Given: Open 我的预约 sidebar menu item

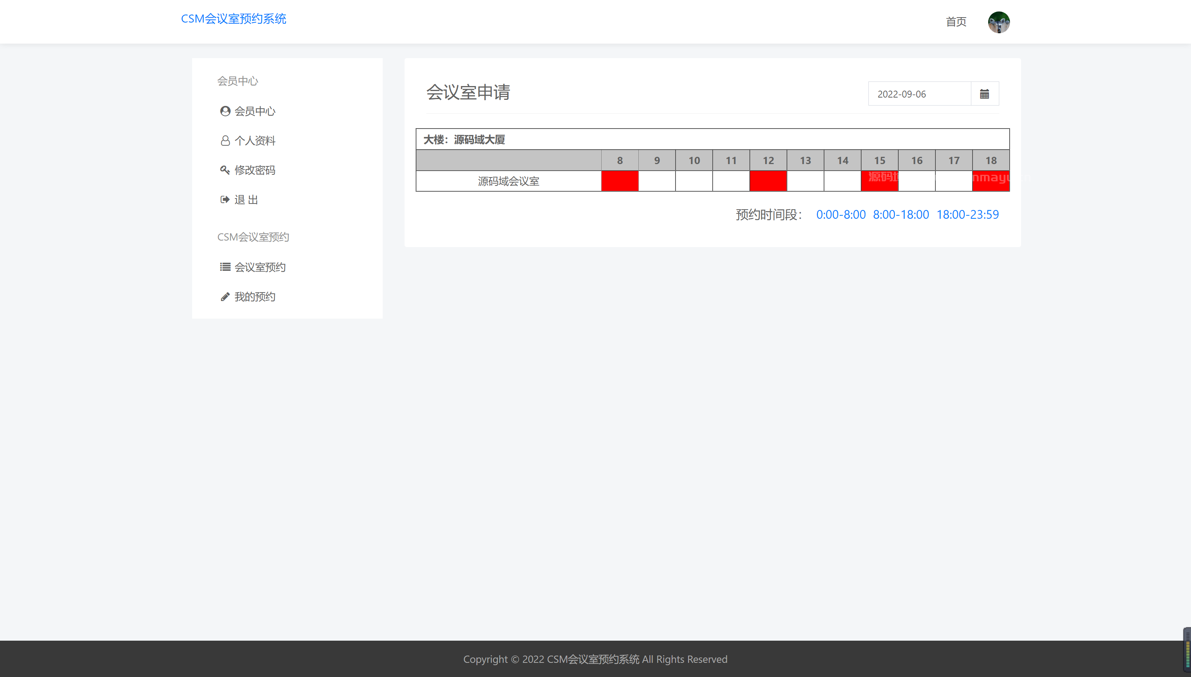Looking at the screenshot, I should point(255,297).
